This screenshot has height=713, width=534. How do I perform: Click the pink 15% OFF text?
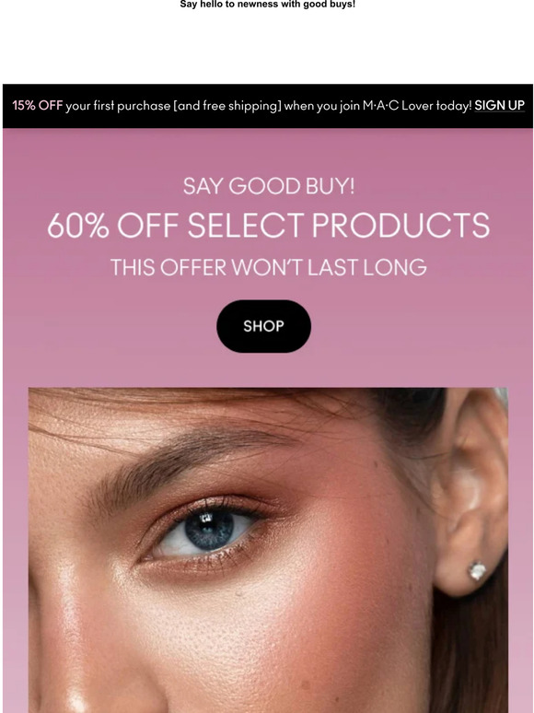coord(37,106)
